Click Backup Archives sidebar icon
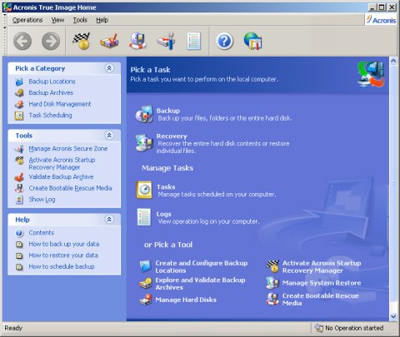 point(19,93)
